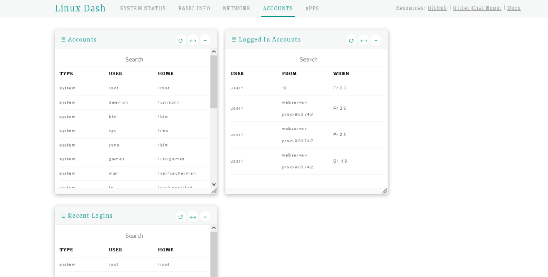
Task: Click the Accounts widget title
Action: 82,40
